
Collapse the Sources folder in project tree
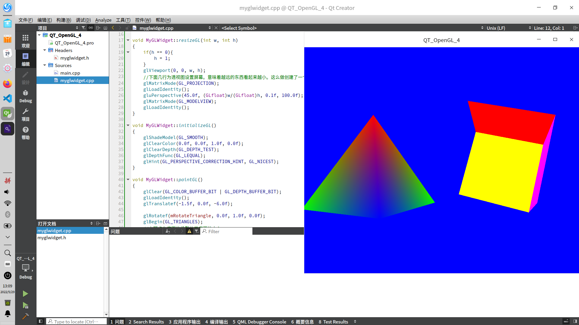click(x=45, y=65)
